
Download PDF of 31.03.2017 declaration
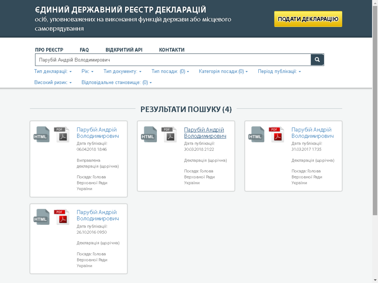(x=277, y=135)
